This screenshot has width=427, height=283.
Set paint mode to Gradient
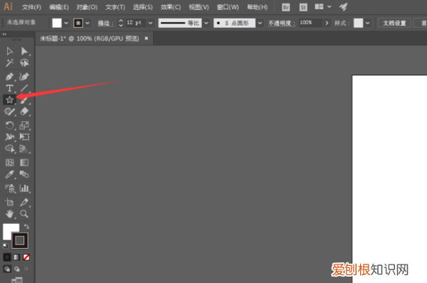pos(16,257)
